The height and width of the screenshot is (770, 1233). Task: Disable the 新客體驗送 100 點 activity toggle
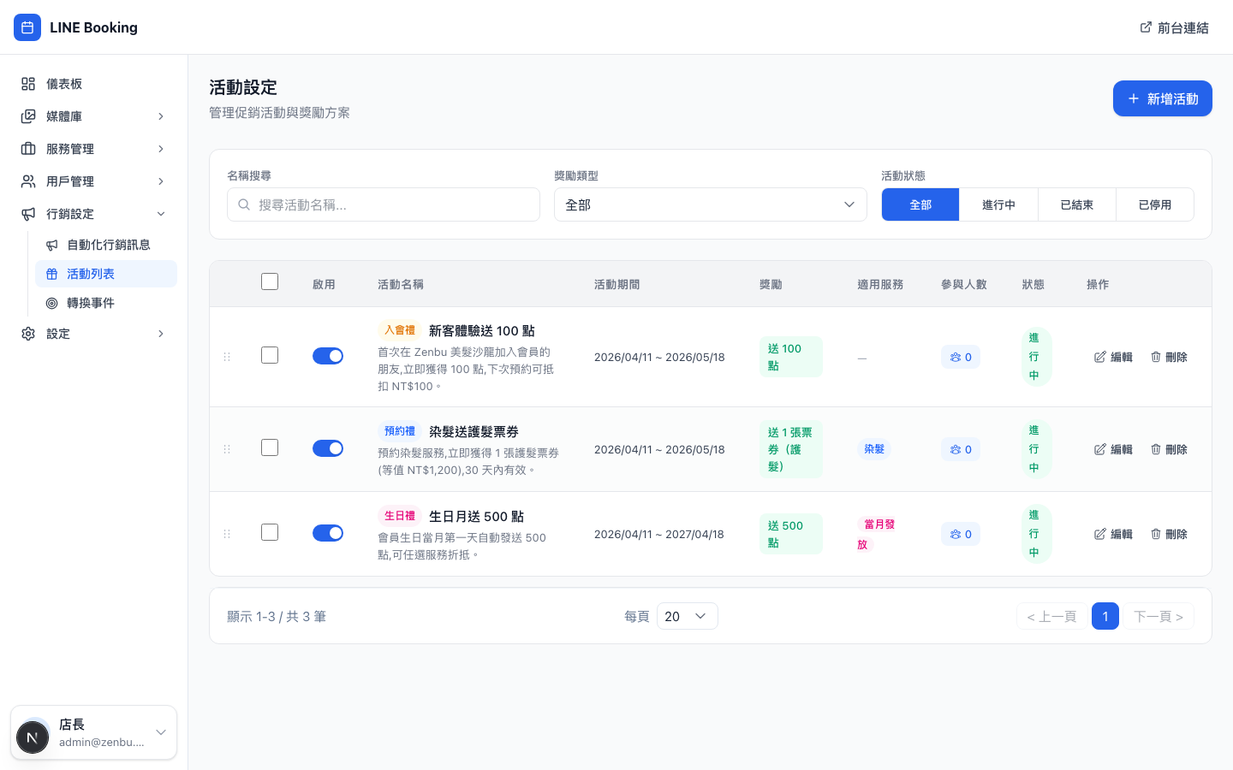(328, 356)
